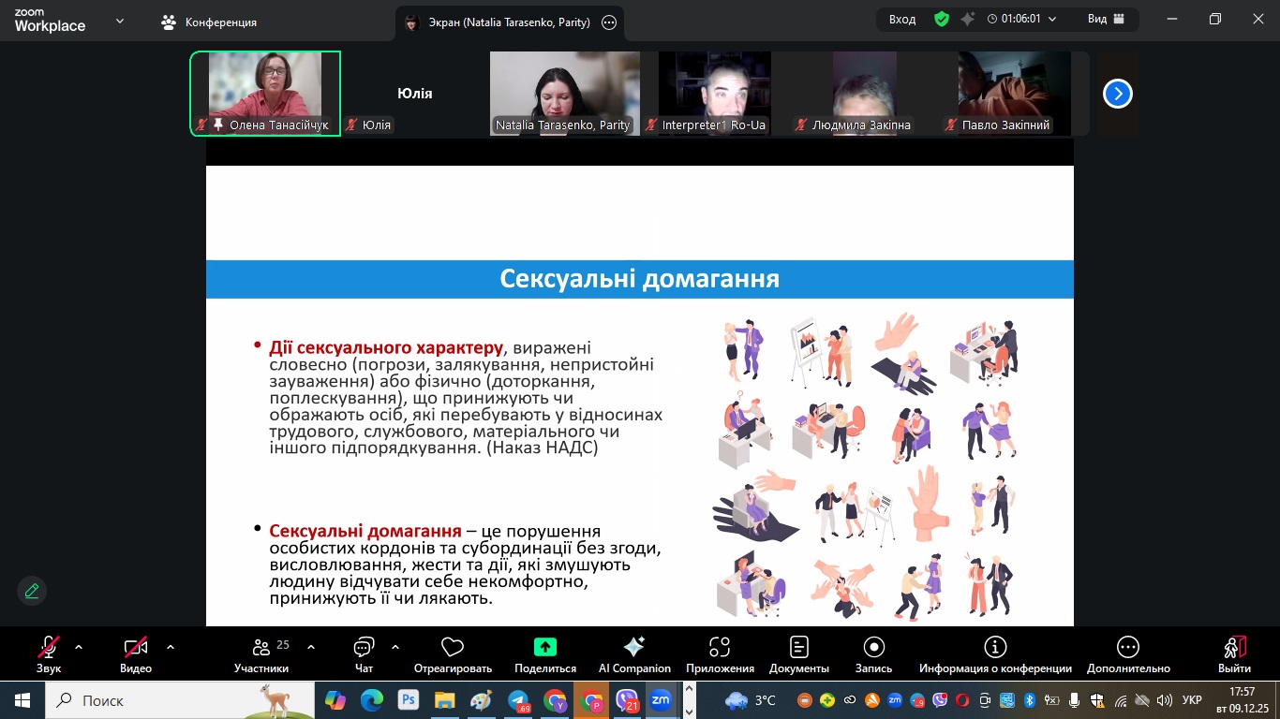This screenshot has width=1280, height=719.
Task: Click the green encryption shield icon
Action: click(942, 20)
